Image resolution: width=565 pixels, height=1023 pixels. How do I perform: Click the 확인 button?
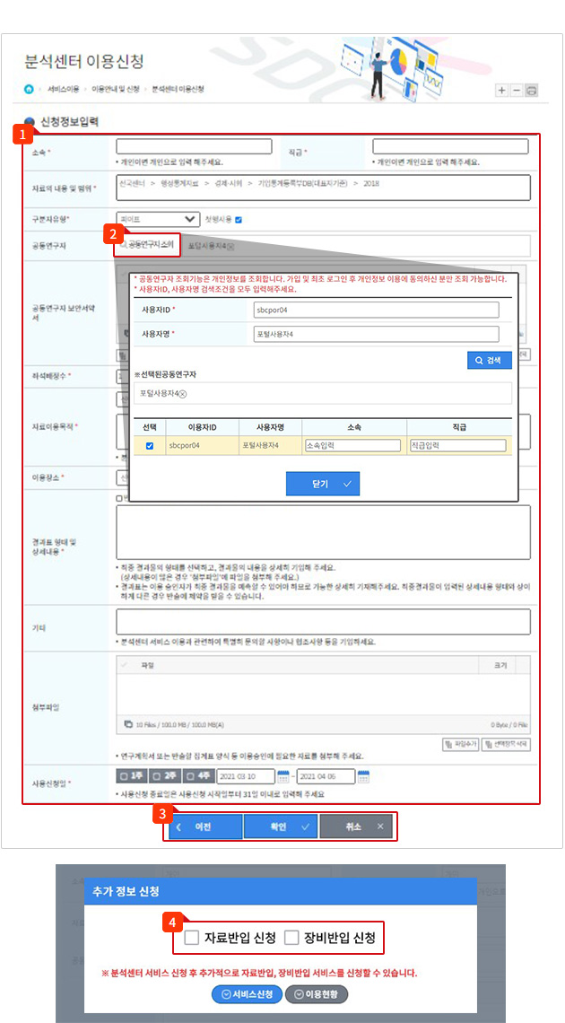point(280,826)
